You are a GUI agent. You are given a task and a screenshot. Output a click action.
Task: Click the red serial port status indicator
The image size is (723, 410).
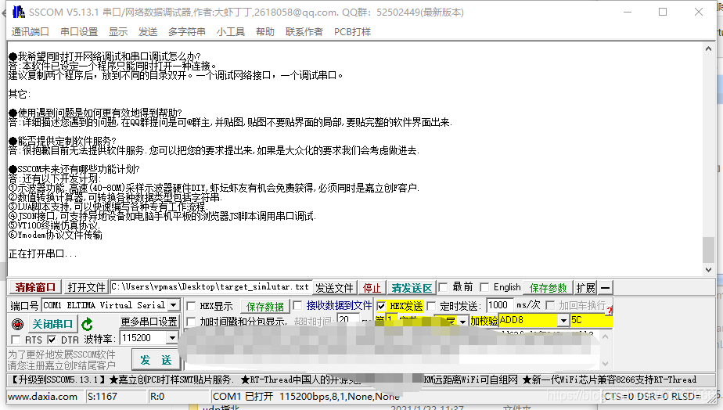pyautogui.click(x=17, y=324)
